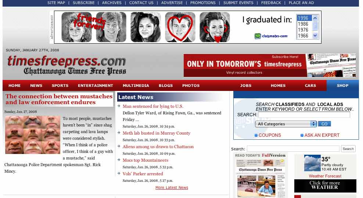
Task: Open PHOTOS section
Action: point(191,85)
